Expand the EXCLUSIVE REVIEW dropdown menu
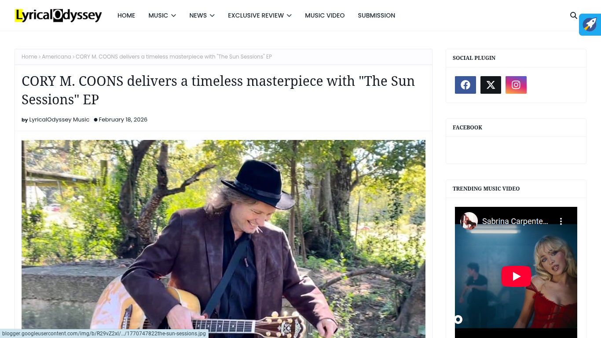The image size is (601, 338). [260, 15]
